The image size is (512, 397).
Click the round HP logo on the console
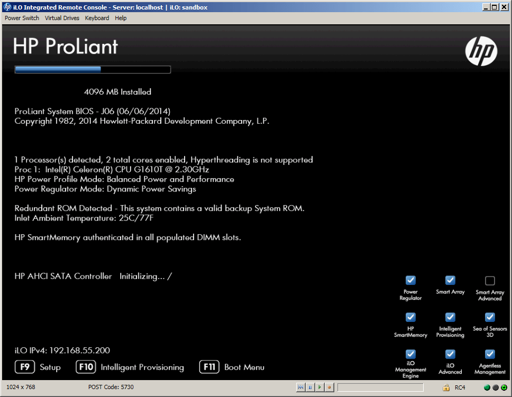tap(481, 51)
